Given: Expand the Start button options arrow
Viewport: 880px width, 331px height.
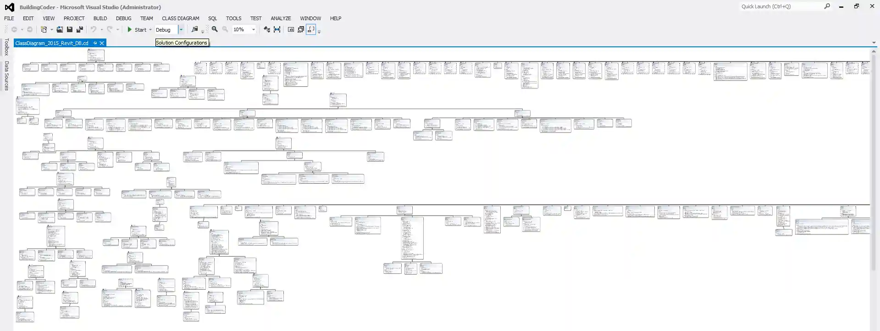Looking at the screenshot, I should (150, 29).
